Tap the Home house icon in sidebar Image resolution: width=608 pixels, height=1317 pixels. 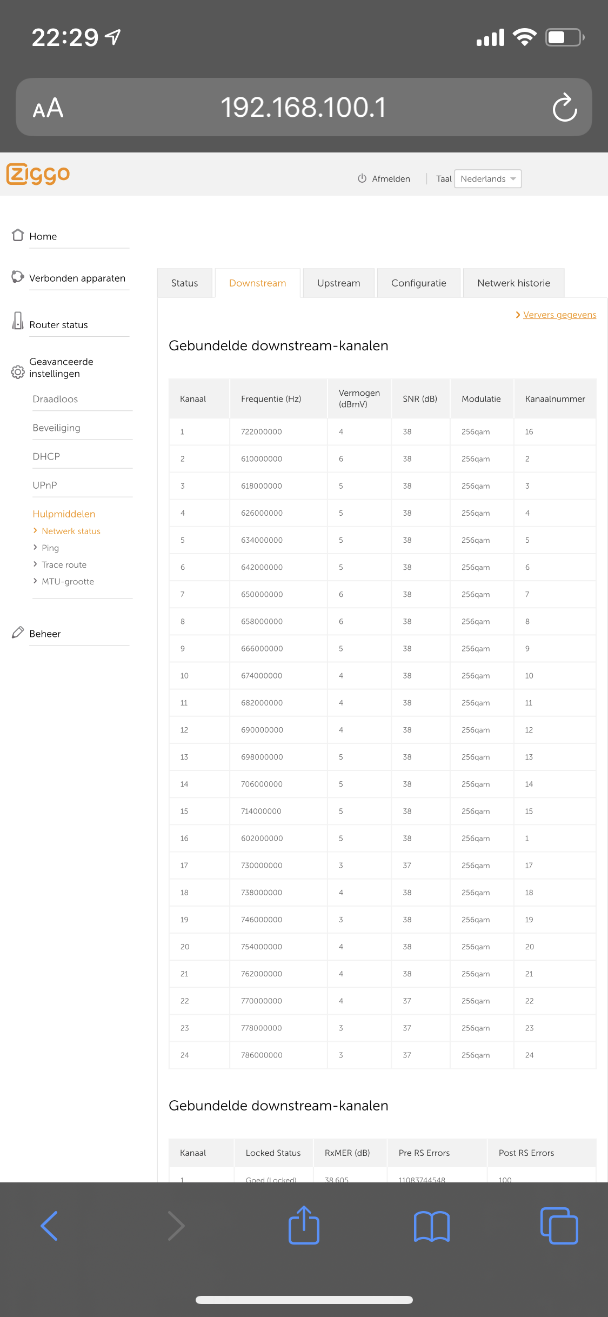pos(18,235)
